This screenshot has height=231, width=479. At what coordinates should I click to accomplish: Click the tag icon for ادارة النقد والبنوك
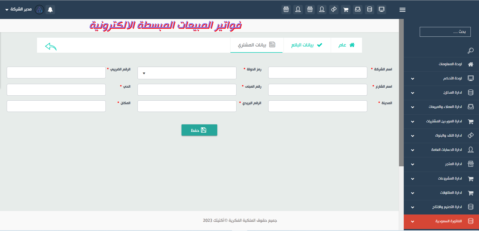470,135
